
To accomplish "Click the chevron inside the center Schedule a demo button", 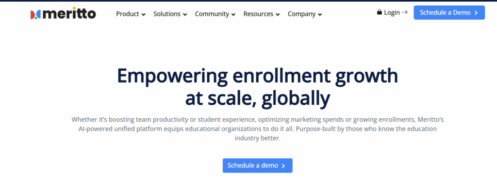I will [283, 166].
